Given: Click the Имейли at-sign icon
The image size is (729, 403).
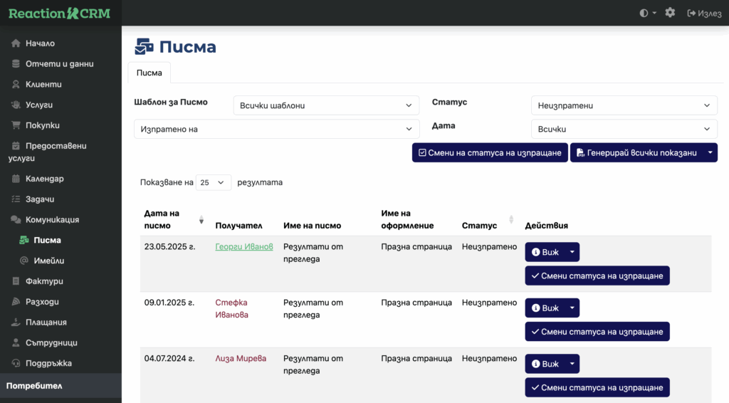Looking at the screenshot, I should click(24, 261).
